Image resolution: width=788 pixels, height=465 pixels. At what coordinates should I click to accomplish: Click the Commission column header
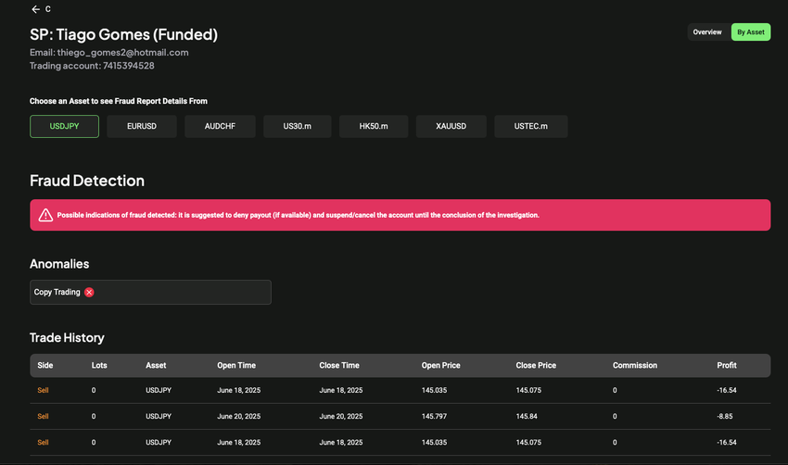[x=635, y=366]
